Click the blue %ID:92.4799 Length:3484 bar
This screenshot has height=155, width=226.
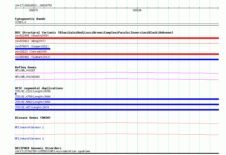tap(117, 99)
